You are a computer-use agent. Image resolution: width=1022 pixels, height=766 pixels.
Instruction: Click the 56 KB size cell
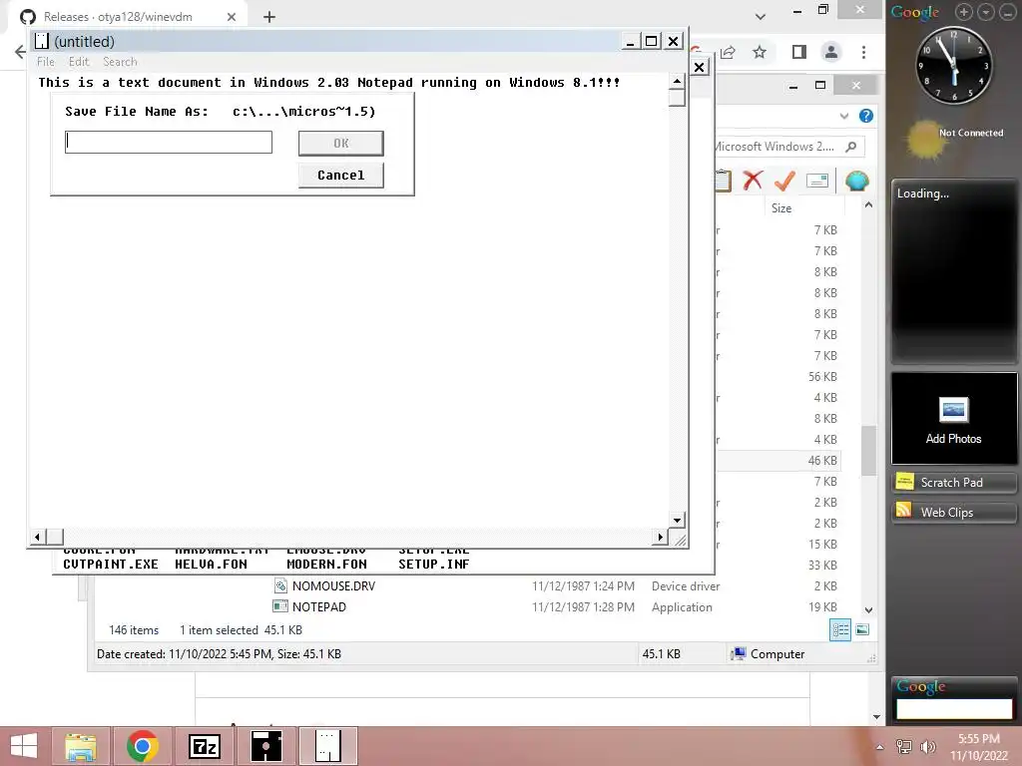click(822, 376)
